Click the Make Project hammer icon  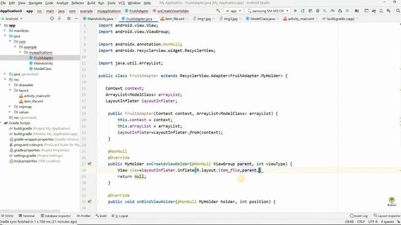click(218, 11)
